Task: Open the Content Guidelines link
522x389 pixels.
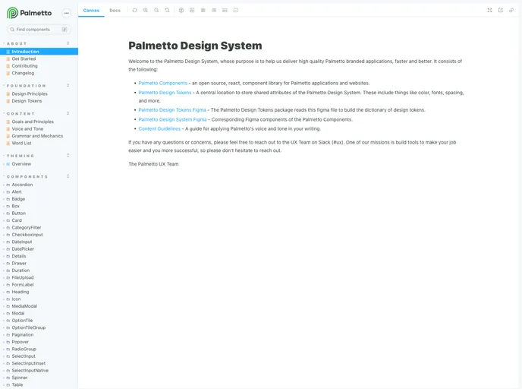Action: (x=159, y=128)
